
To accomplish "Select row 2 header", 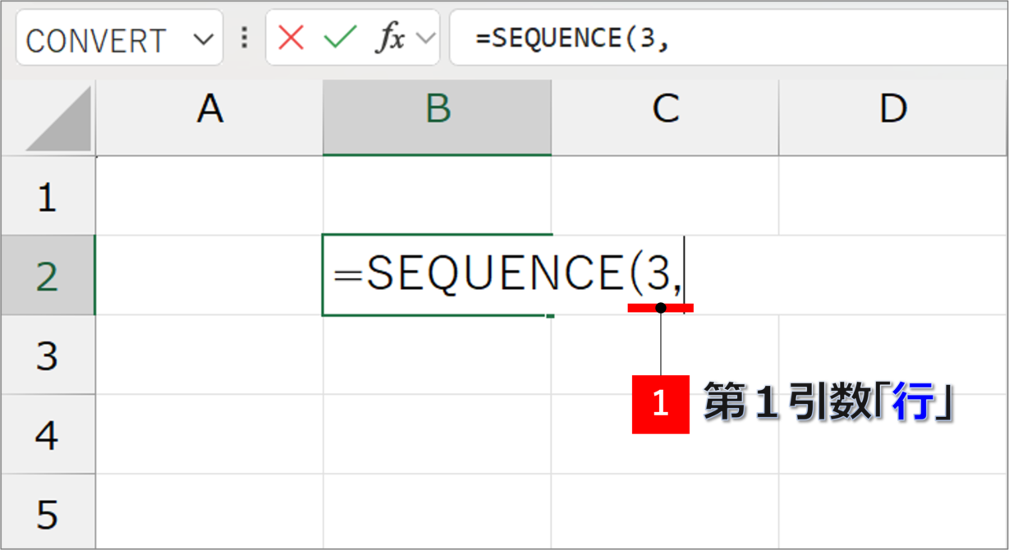I will point(48,275).
